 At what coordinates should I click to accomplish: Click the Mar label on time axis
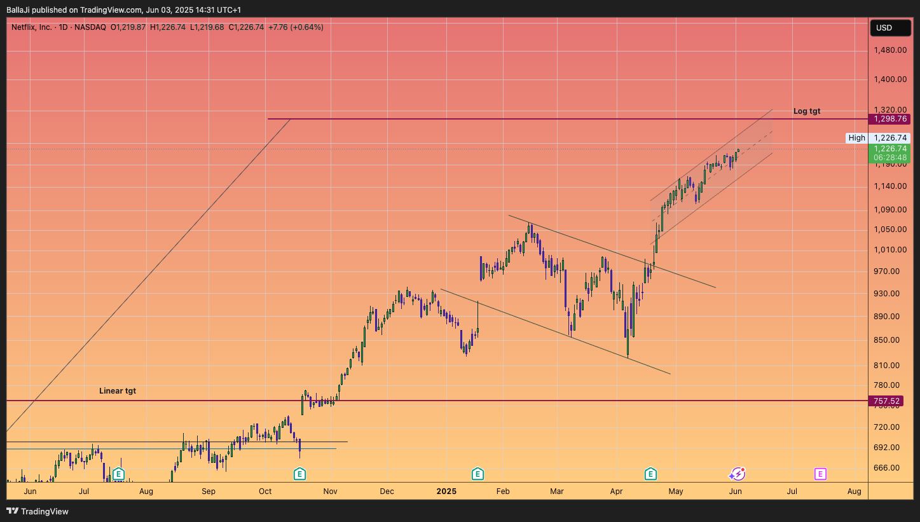click(557, 491)
